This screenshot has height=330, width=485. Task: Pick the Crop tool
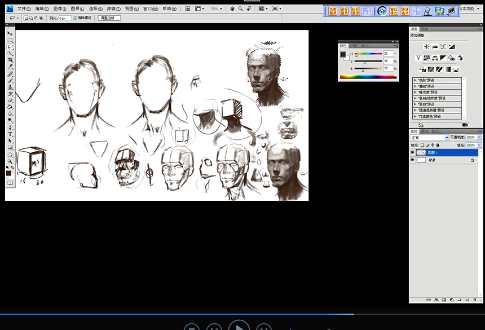10,60
